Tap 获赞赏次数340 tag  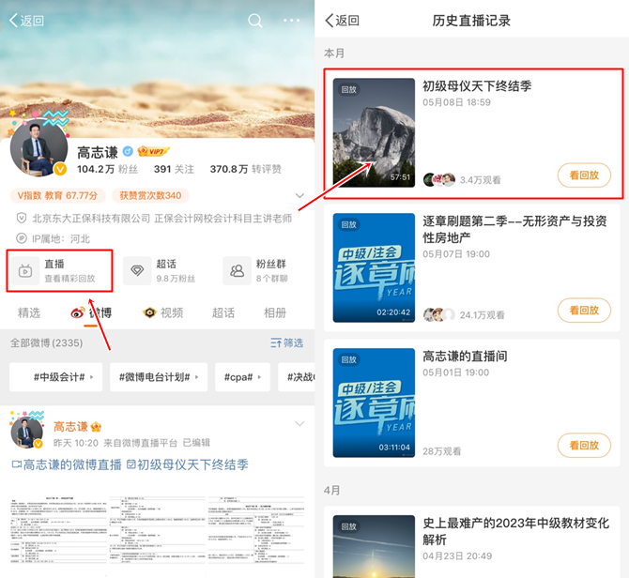pyautogui.click(x=150, y=195)
